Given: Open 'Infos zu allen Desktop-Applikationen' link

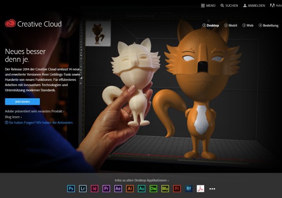Looking at the screenshot, I should click(x=141, y=180).
